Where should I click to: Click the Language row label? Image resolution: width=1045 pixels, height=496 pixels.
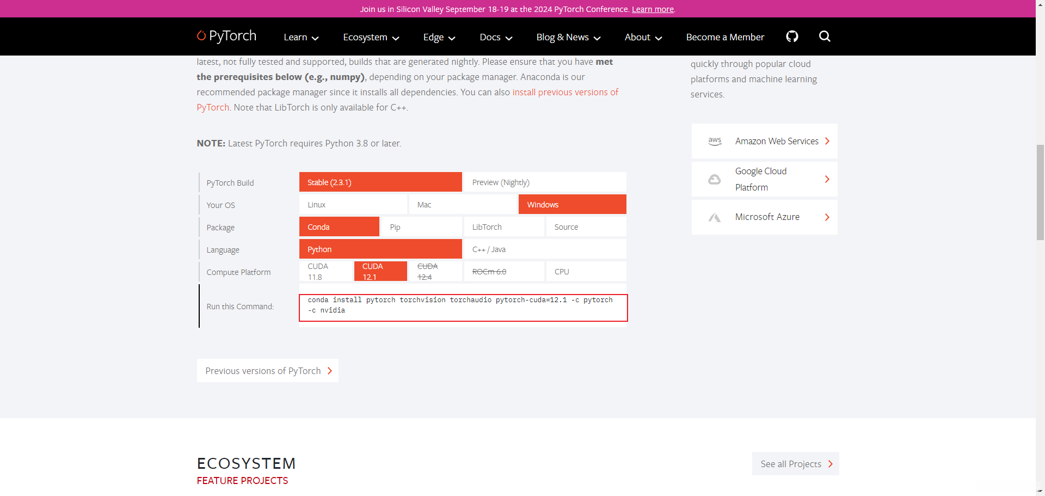tap(223, 250)
